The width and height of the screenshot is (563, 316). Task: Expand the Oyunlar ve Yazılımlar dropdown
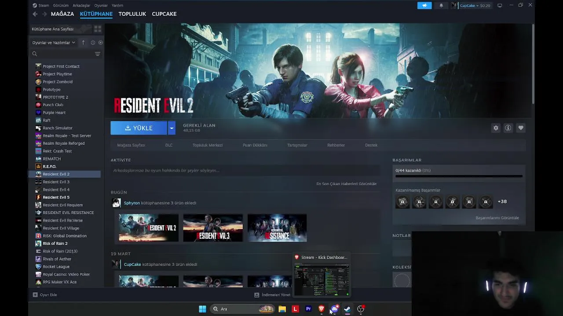(x=53, y=43)
